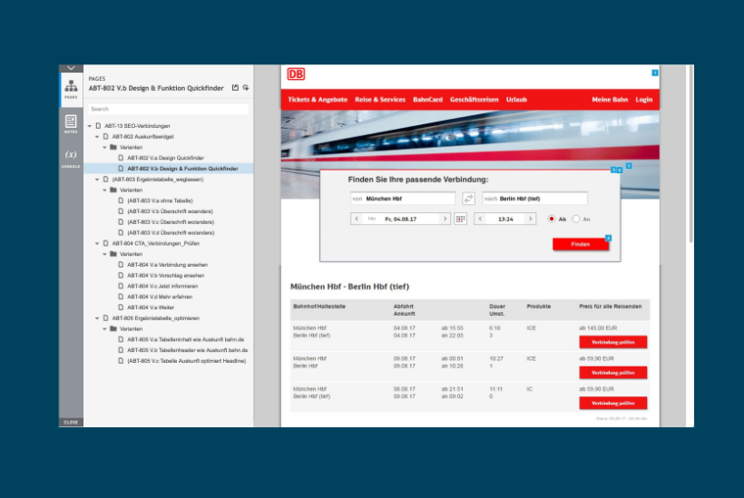Go to next day in date field
This screenshot has height=498, width=744.
click(445, 219)
